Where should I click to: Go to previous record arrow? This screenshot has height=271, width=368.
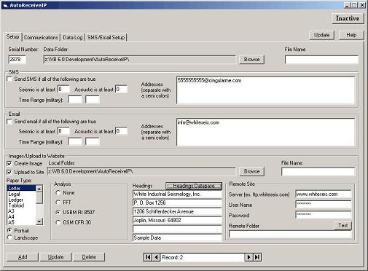[x=157, y=257]
